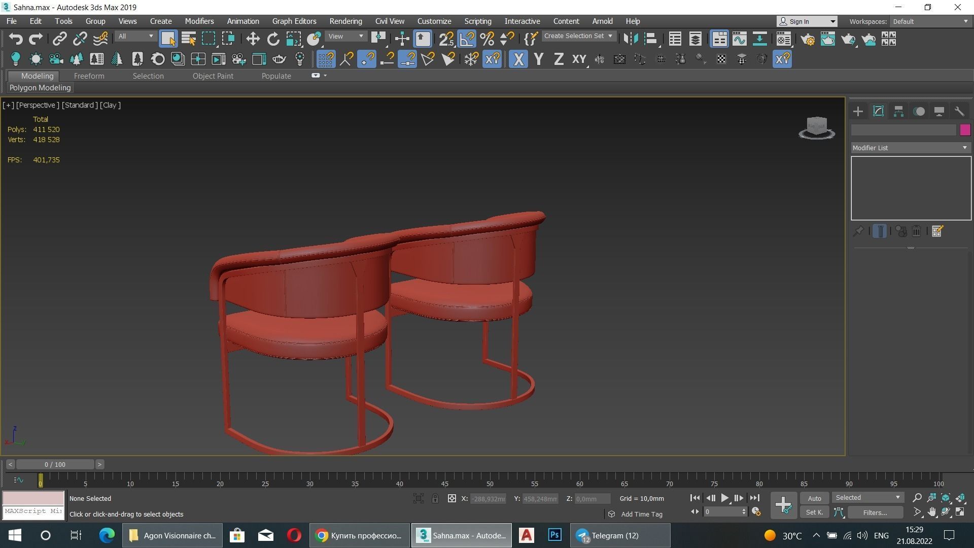
Task: Click Add Time Tag
Action: click(641, 514)
